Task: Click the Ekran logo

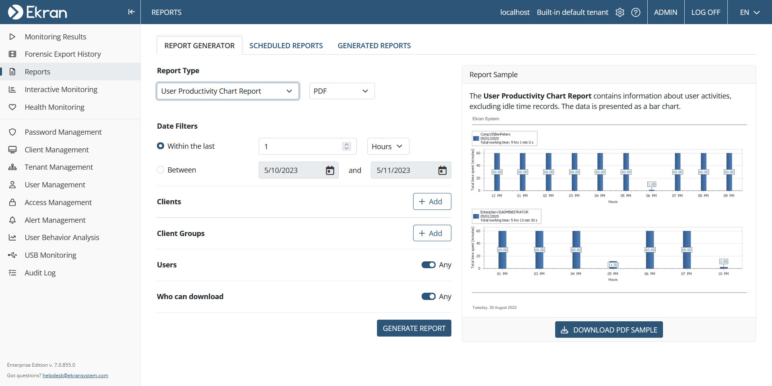Action: click(x=37, y=12)
